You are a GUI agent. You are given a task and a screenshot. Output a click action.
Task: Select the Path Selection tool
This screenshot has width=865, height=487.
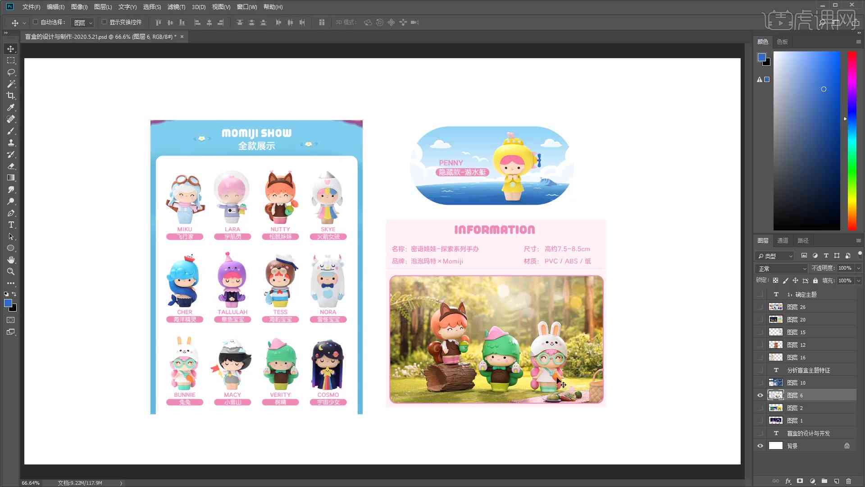[x=11, y=236]
